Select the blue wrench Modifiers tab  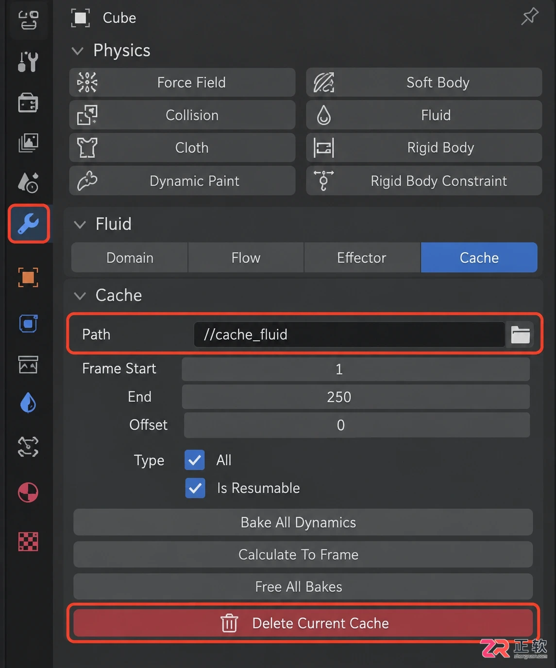29,224
